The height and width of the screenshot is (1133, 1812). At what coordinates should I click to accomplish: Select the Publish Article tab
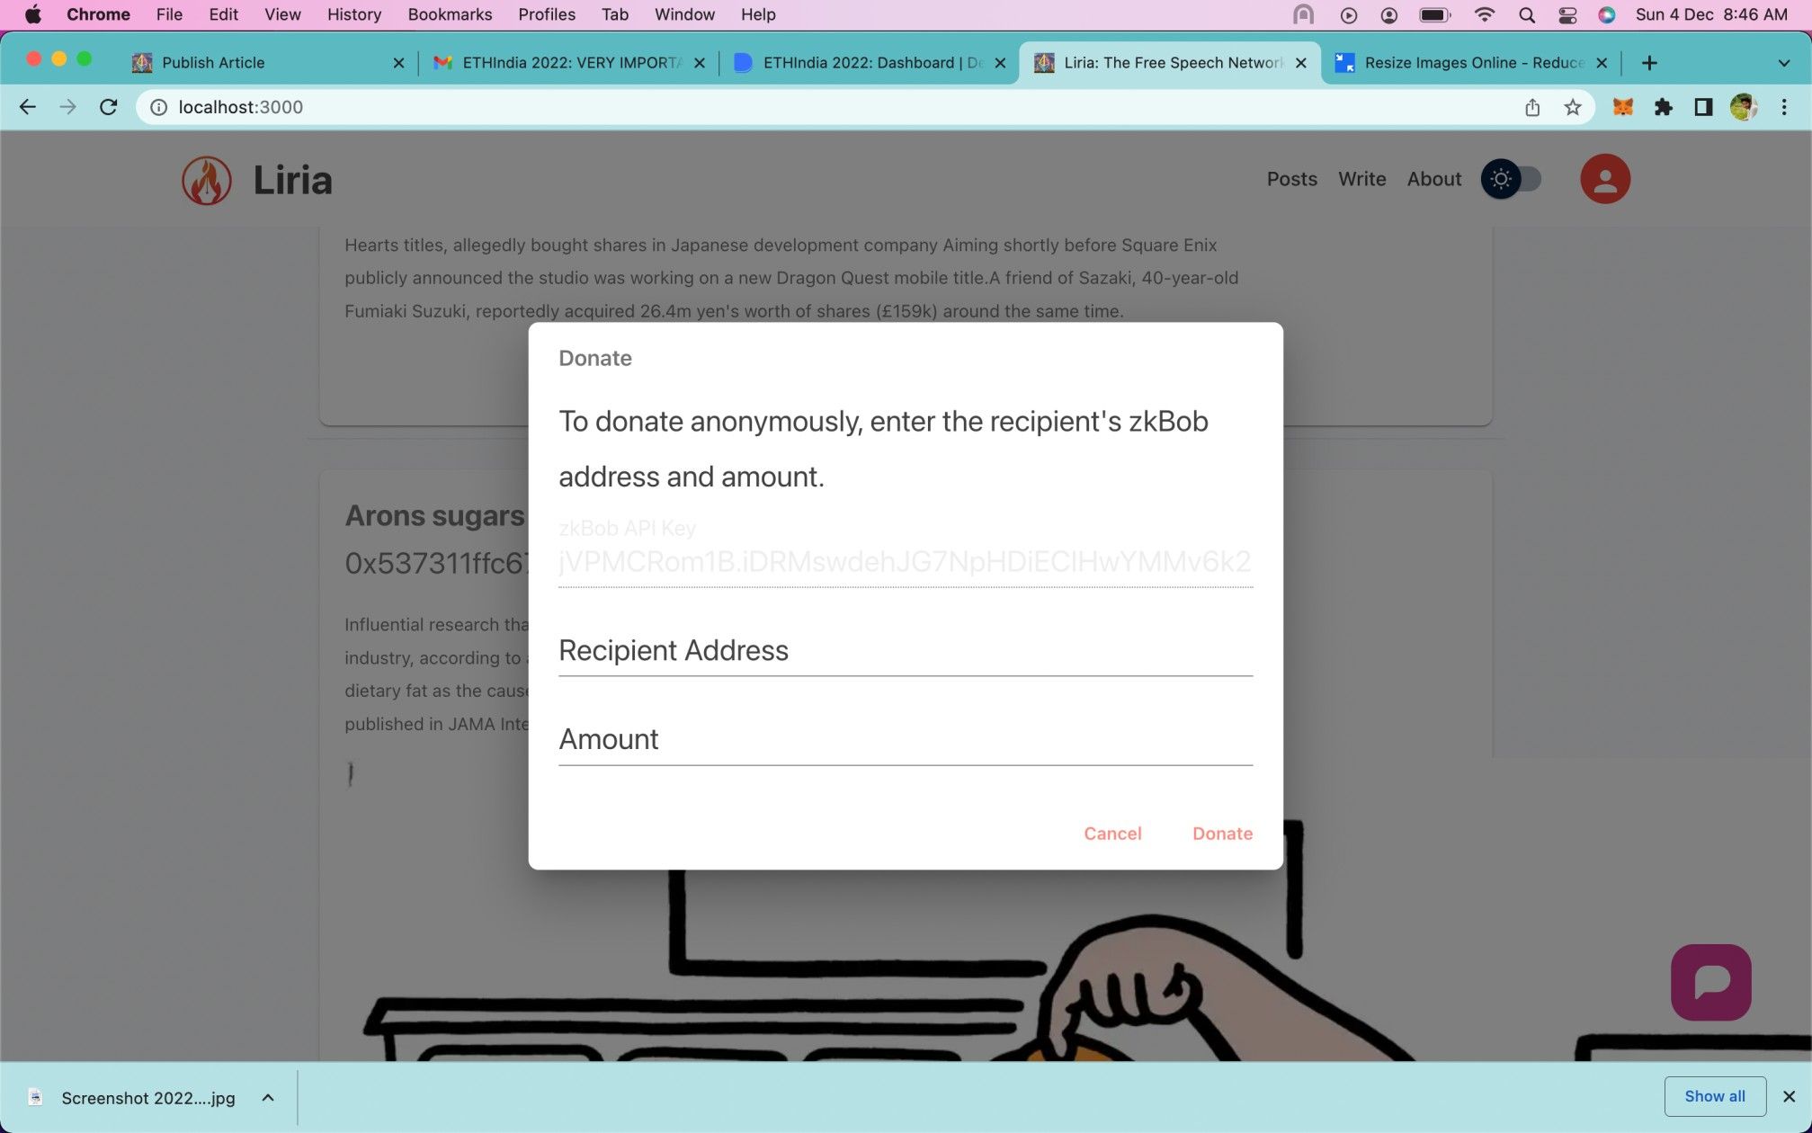(268, 61)
